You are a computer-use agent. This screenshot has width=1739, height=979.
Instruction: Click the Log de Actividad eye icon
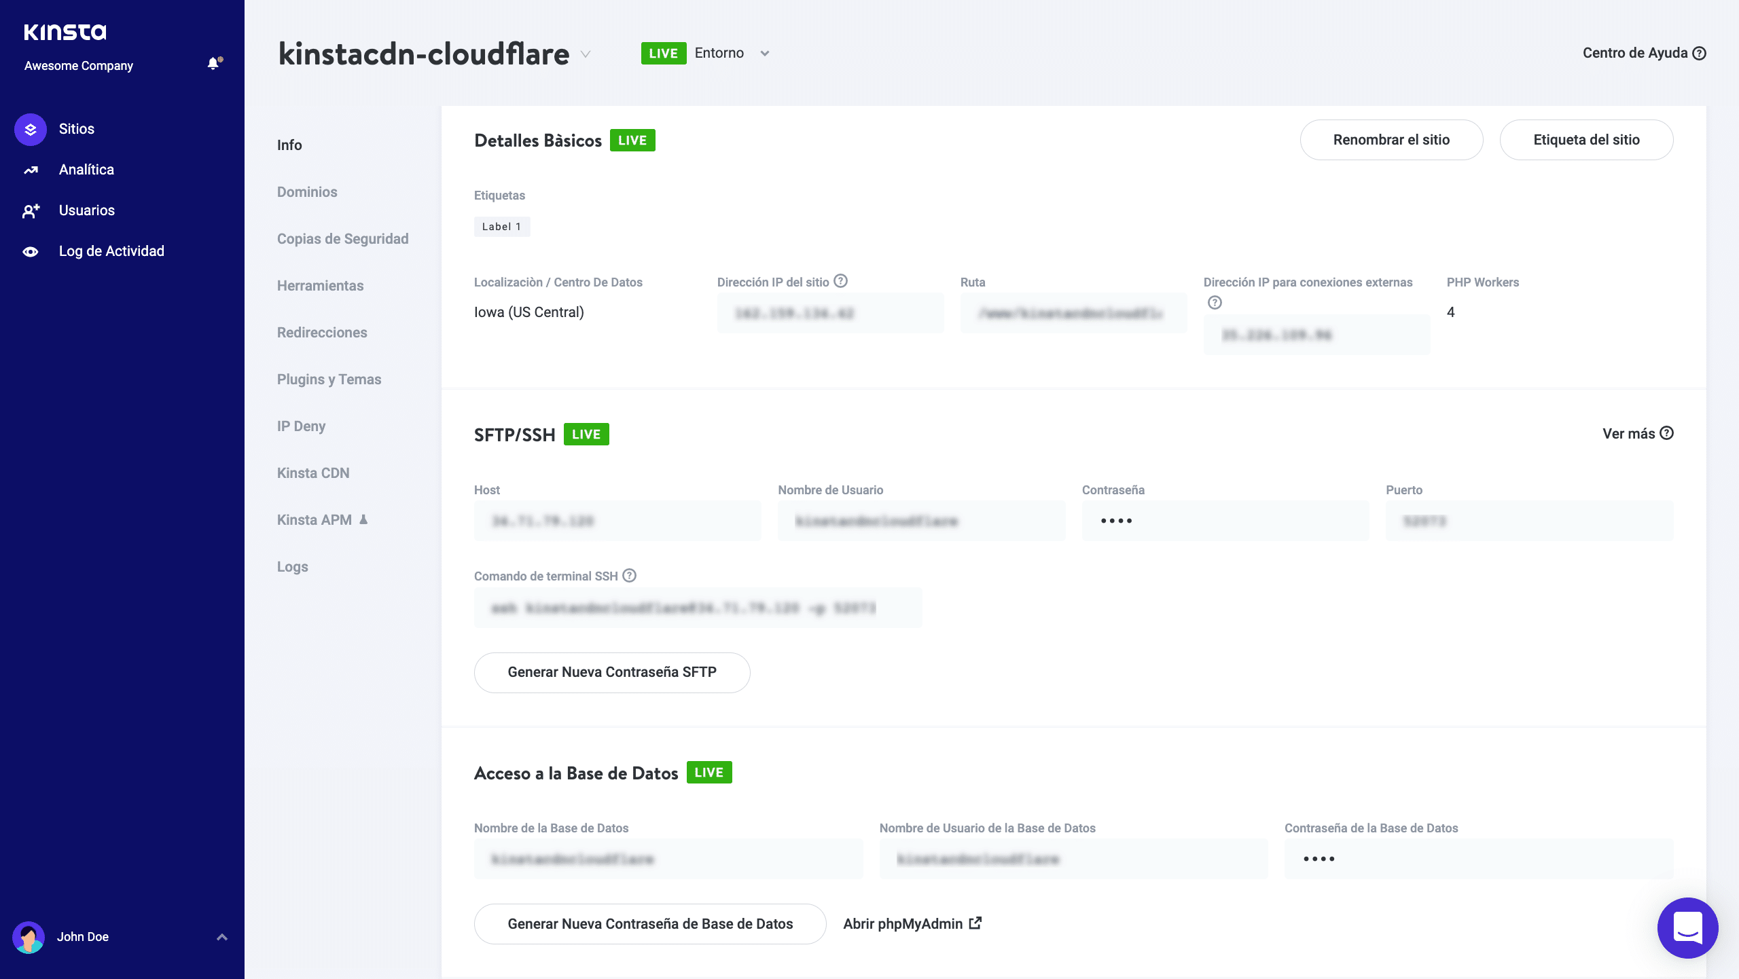click(x=31, y=251)
